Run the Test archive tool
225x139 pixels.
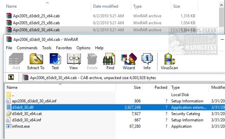click(55, 61)
